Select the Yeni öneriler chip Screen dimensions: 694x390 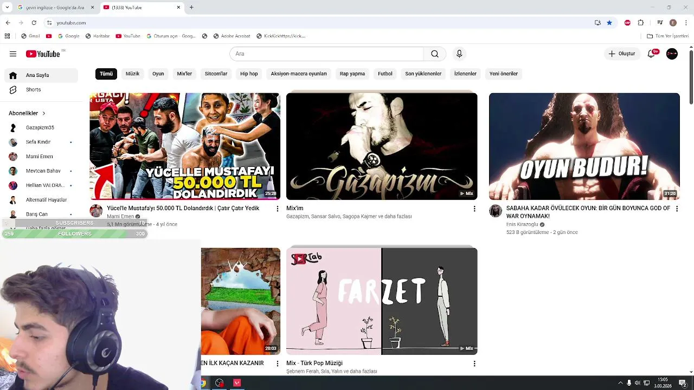point(504,74)
